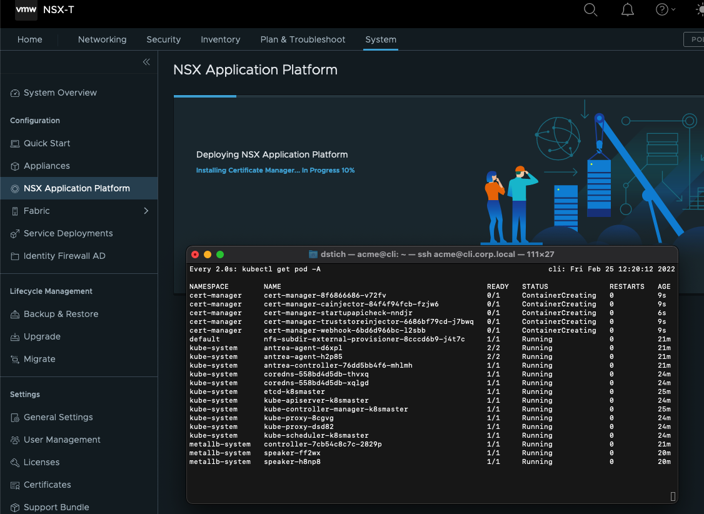Click kube-apiserver-k8smaster pod name
Screen dimensions: 704x514
(316, 400)
